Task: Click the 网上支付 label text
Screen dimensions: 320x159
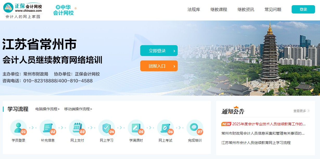Action: pos(77,140)
